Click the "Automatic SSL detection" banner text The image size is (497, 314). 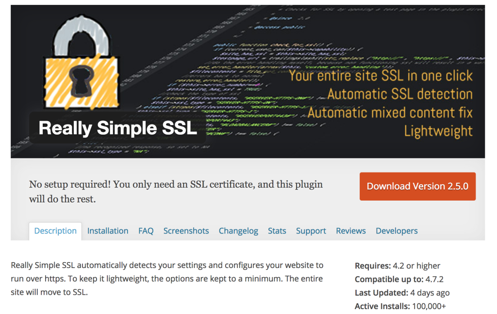pyautogui.click(x=399, y=94)
